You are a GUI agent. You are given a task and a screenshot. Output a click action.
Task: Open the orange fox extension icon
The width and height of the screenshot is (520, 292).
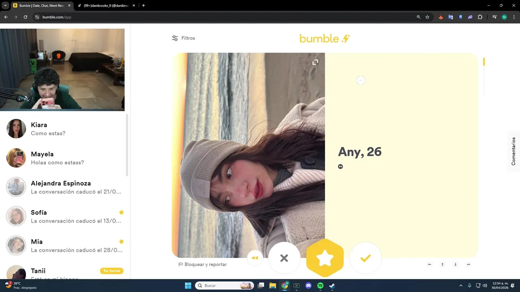click(441, 17)
